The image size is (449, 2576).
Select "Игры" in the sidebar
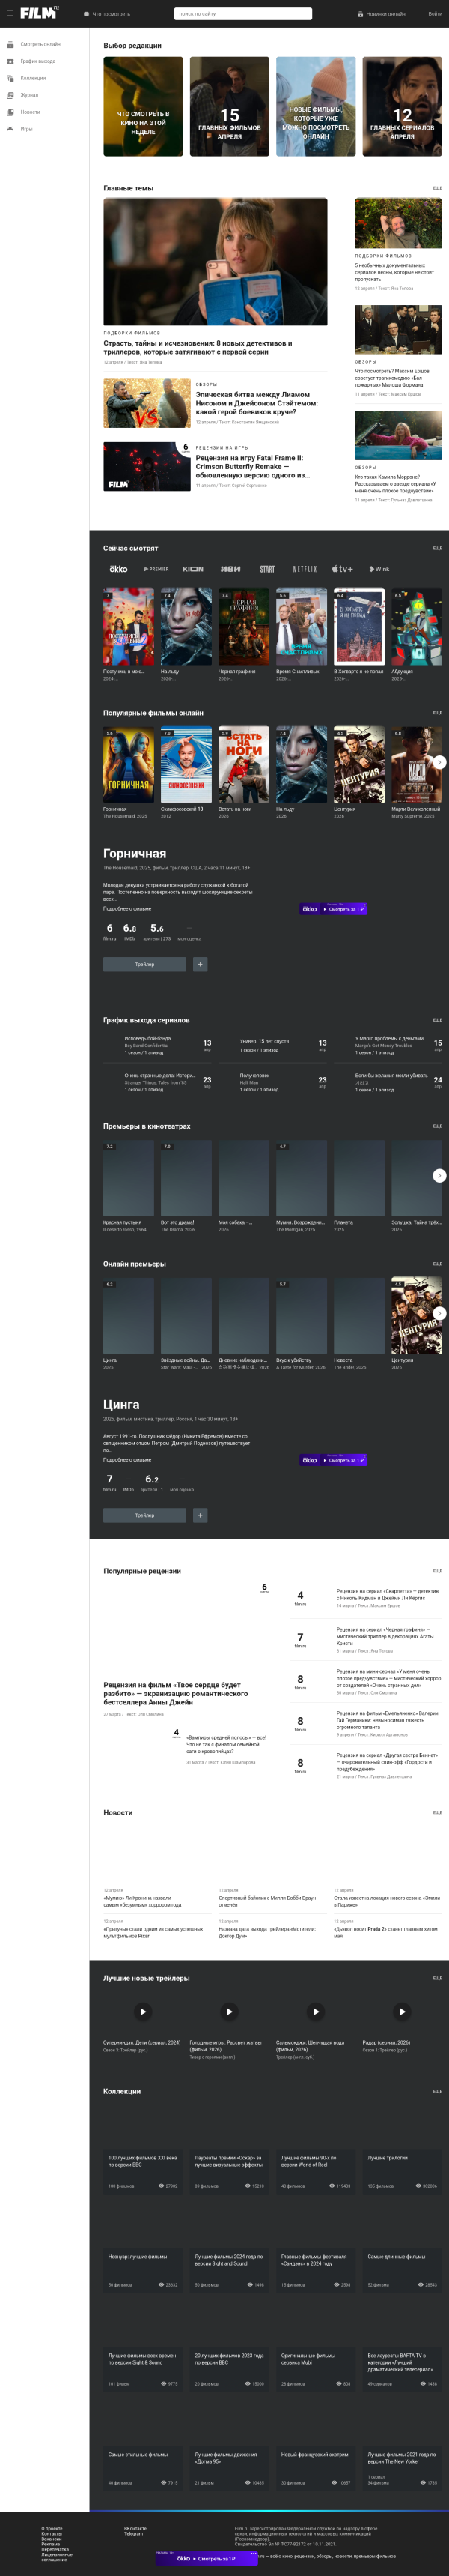pyautogui.click(x=26, y=129)
